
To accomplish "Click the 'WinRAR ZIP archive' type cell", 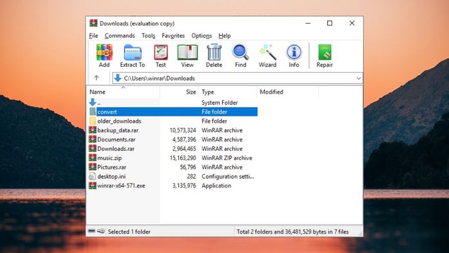I will [227, 157].
